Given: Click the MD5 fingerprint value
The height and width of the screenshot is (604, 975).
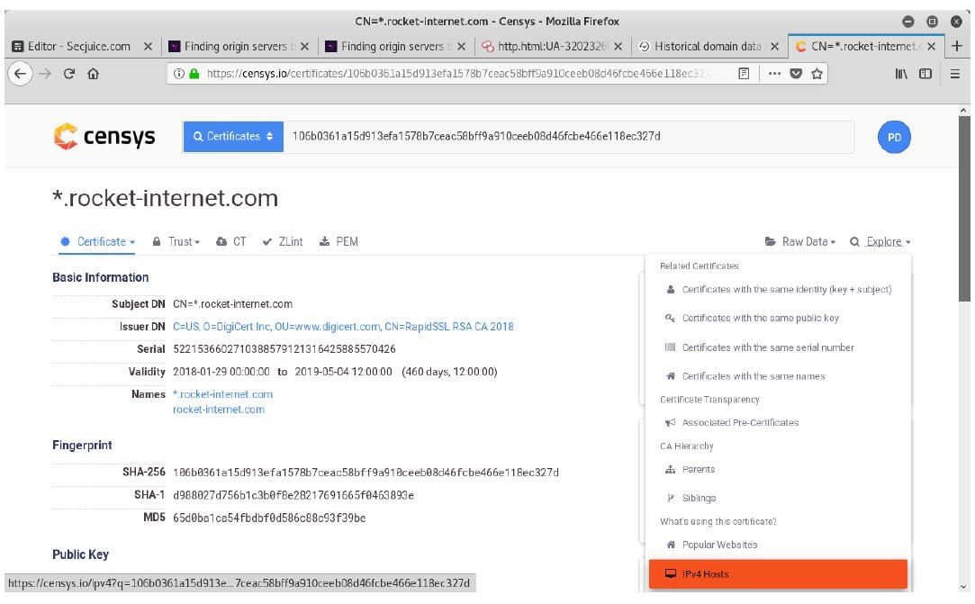Looking at the screenshot, I should pos(269,518).
